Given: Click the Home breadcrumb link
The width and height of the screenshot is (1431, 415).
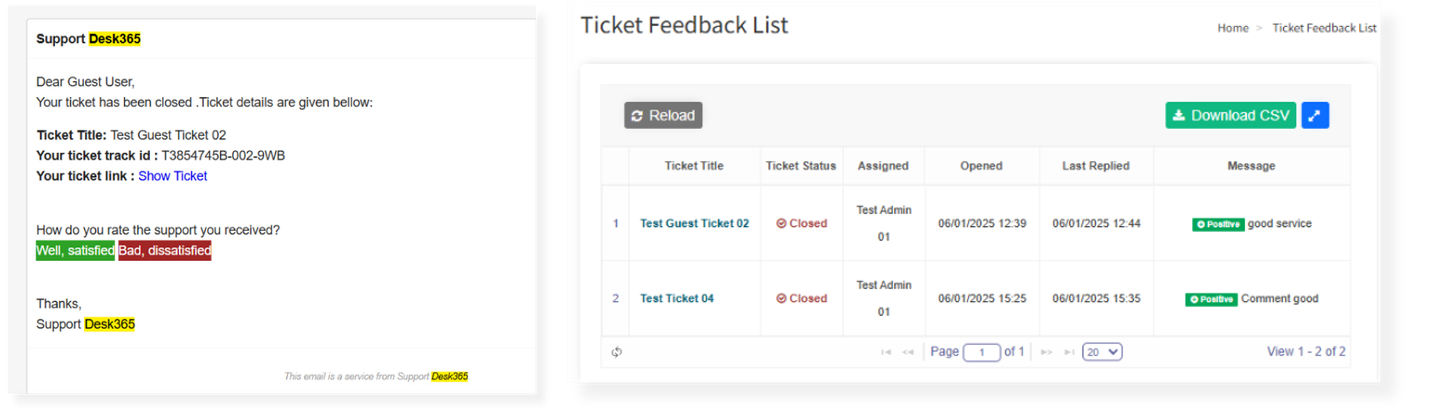Looking at the screenshot, I should [1232, 28].
